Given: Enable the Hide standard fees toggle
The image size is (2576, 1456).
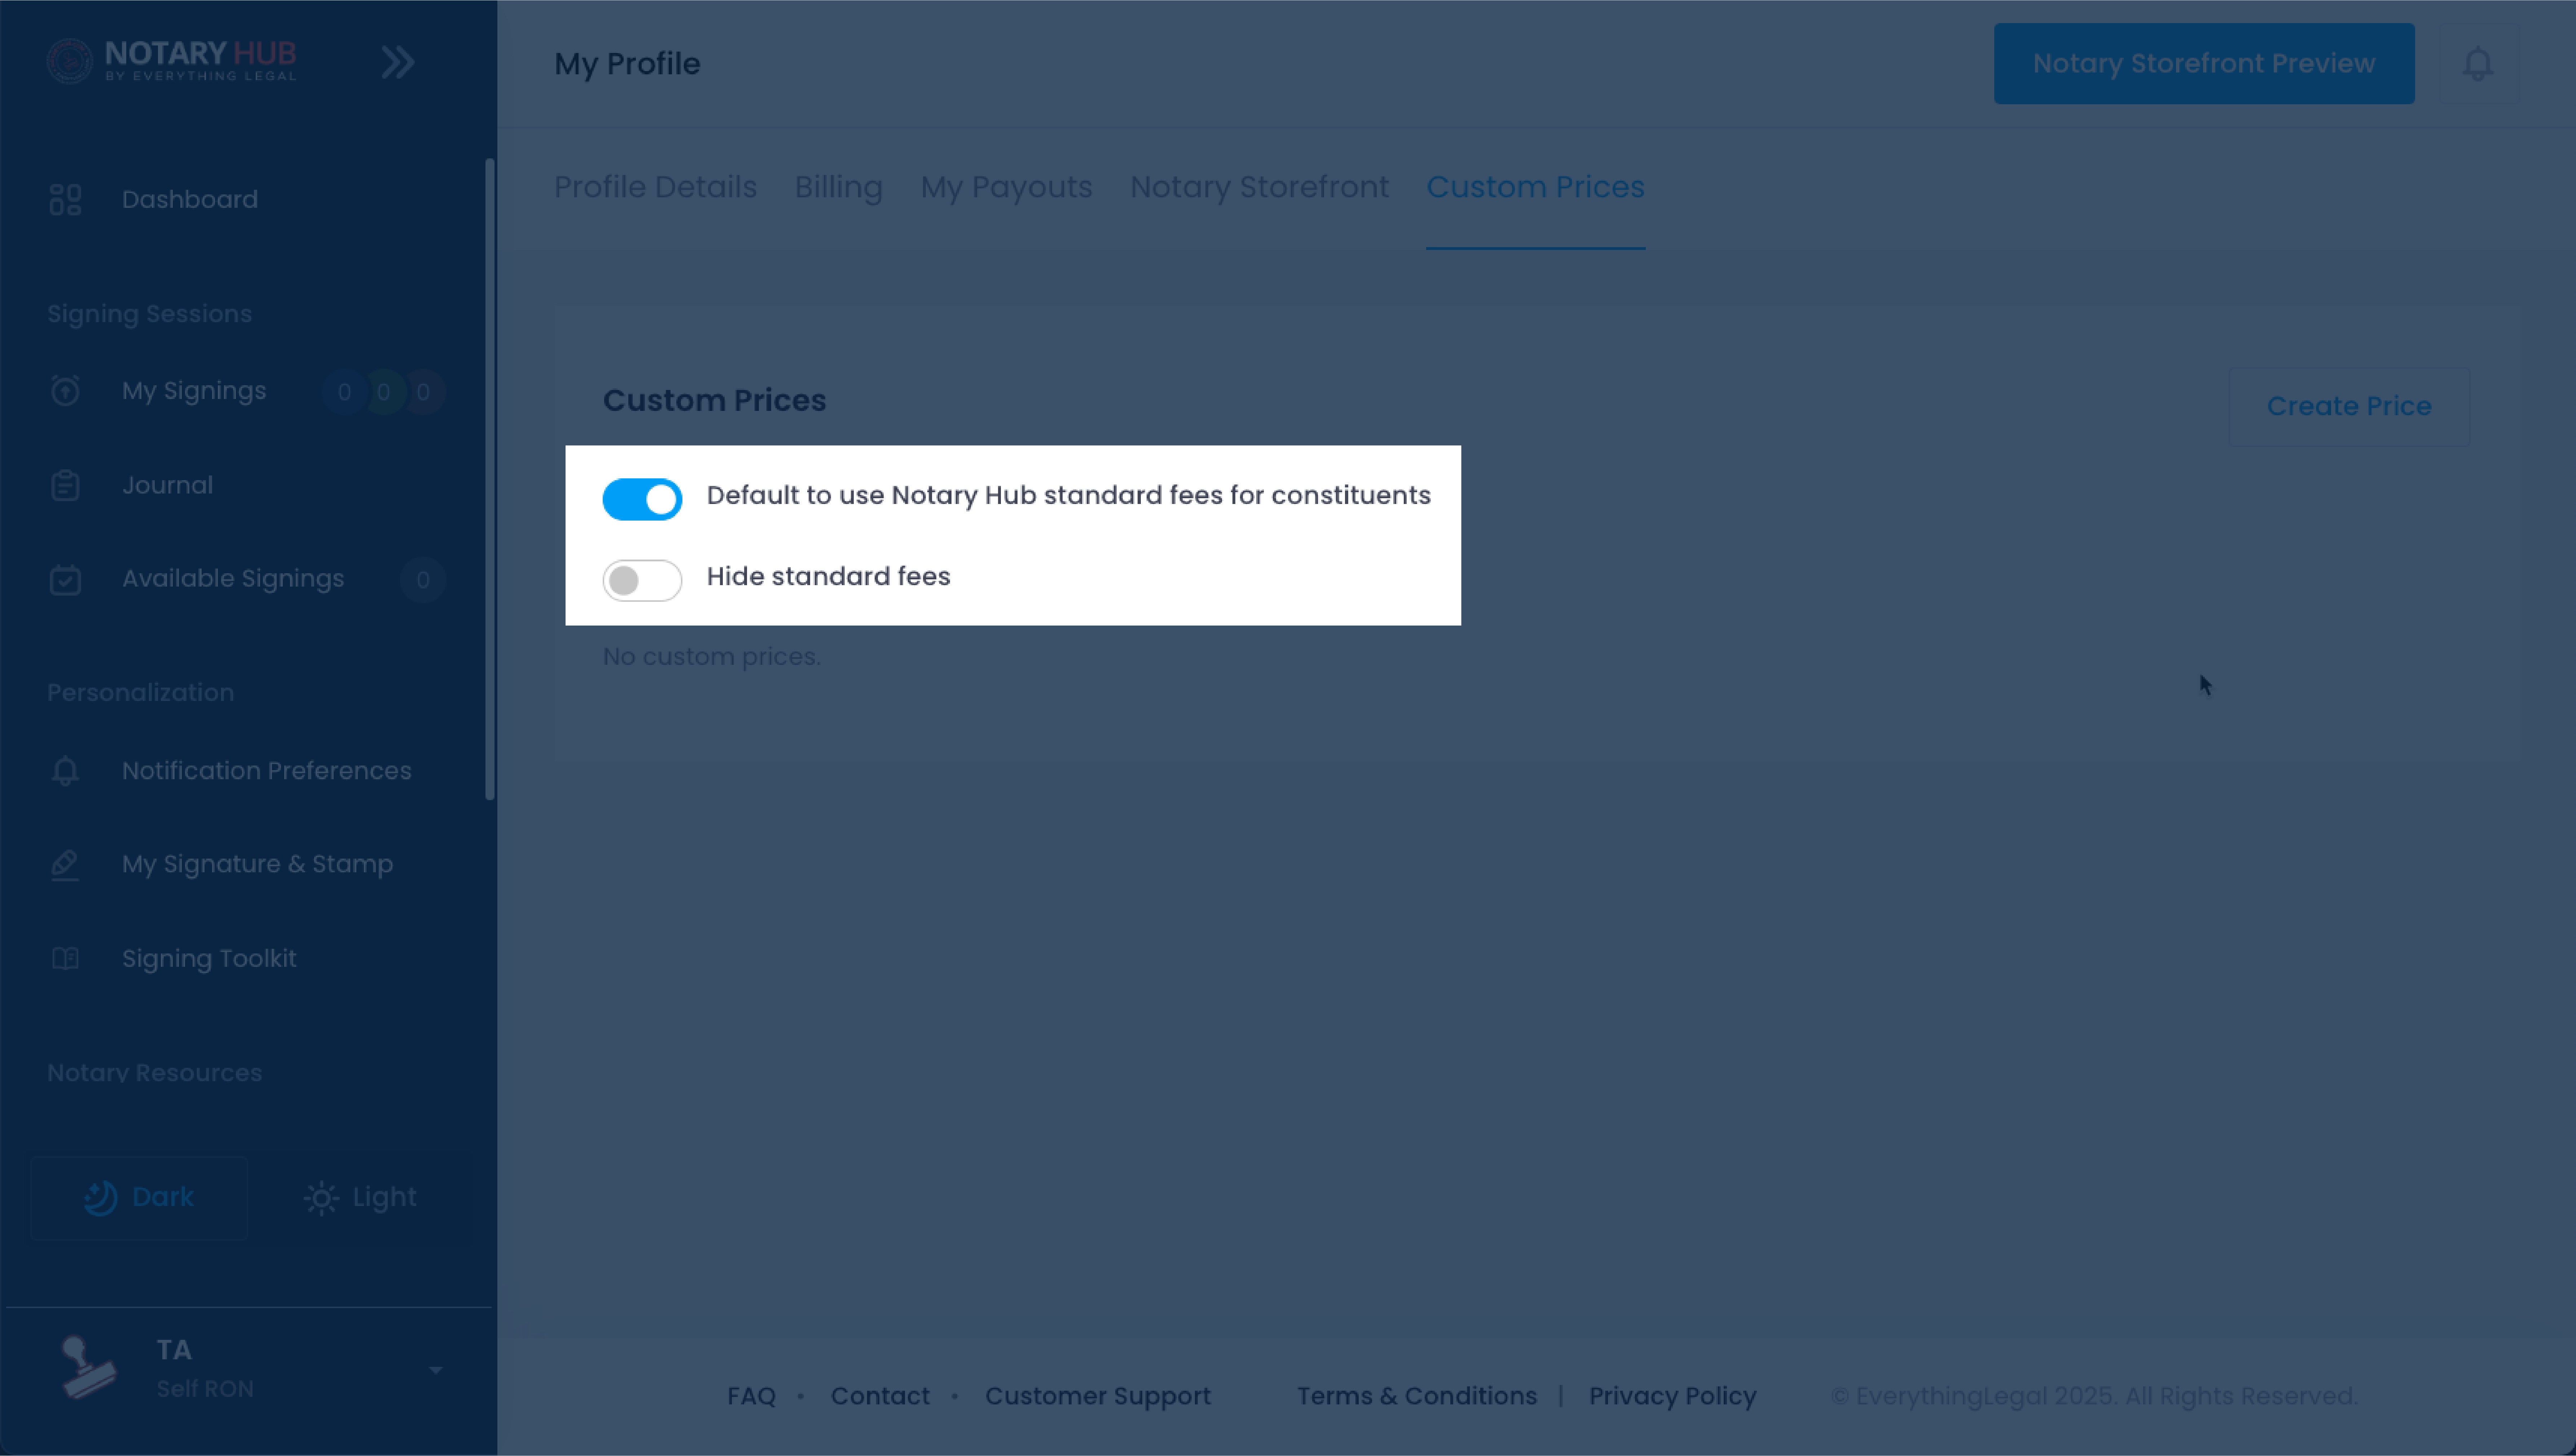Looking at the screenshot, I should [642, 580].
